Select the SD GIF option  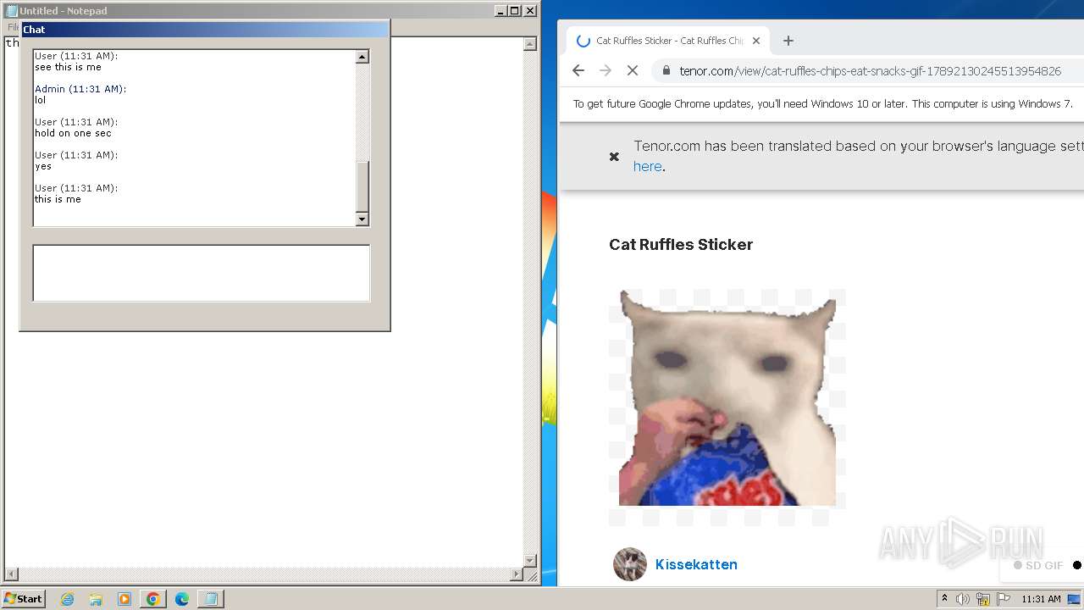pyautogui.click(x=1038, y=566)
